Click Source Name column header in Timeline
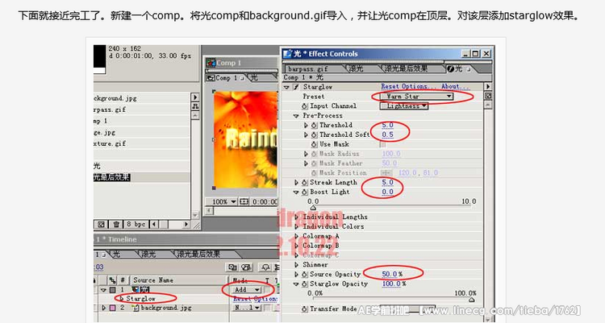The height and width of the screenshot is (323, 605). [x=152, y=280]
